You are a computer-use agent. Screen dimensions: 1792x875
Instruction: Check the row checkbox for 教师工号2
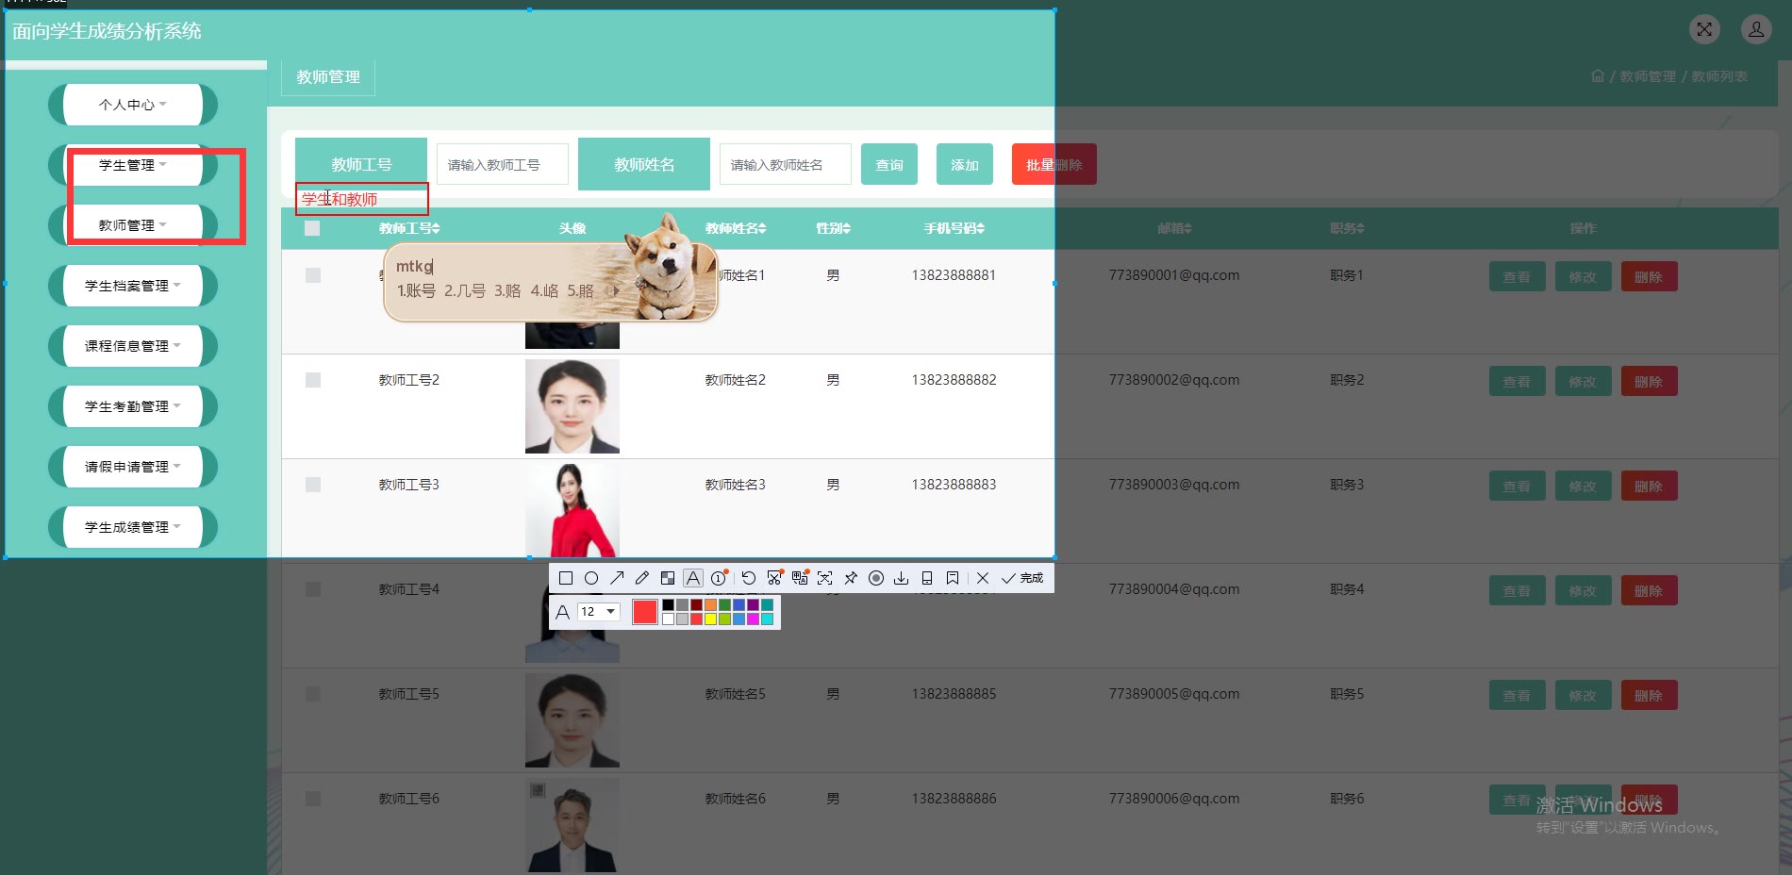(313, 380)
